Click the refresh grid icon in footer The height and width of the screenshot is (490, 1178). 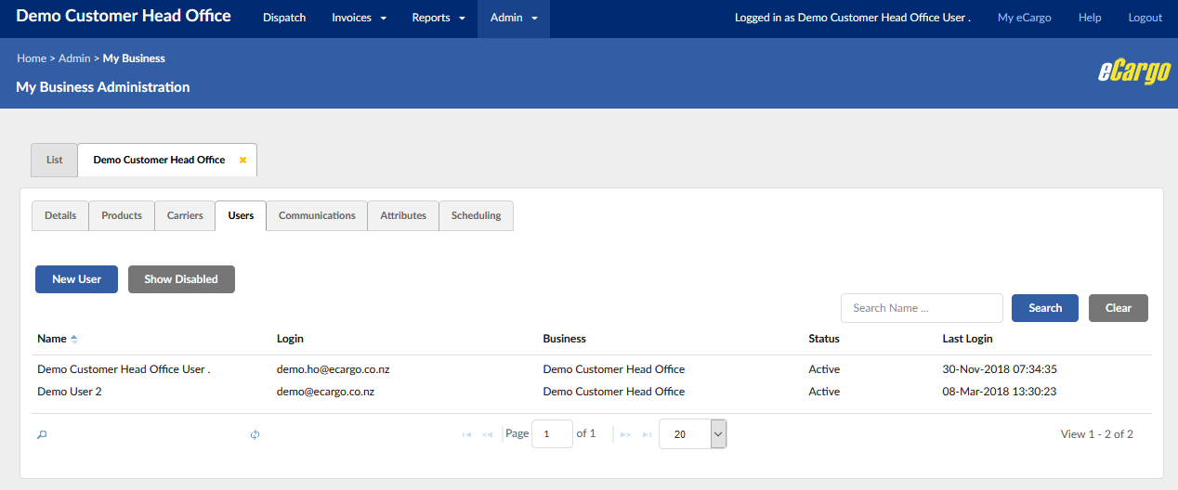click(255, 434)
